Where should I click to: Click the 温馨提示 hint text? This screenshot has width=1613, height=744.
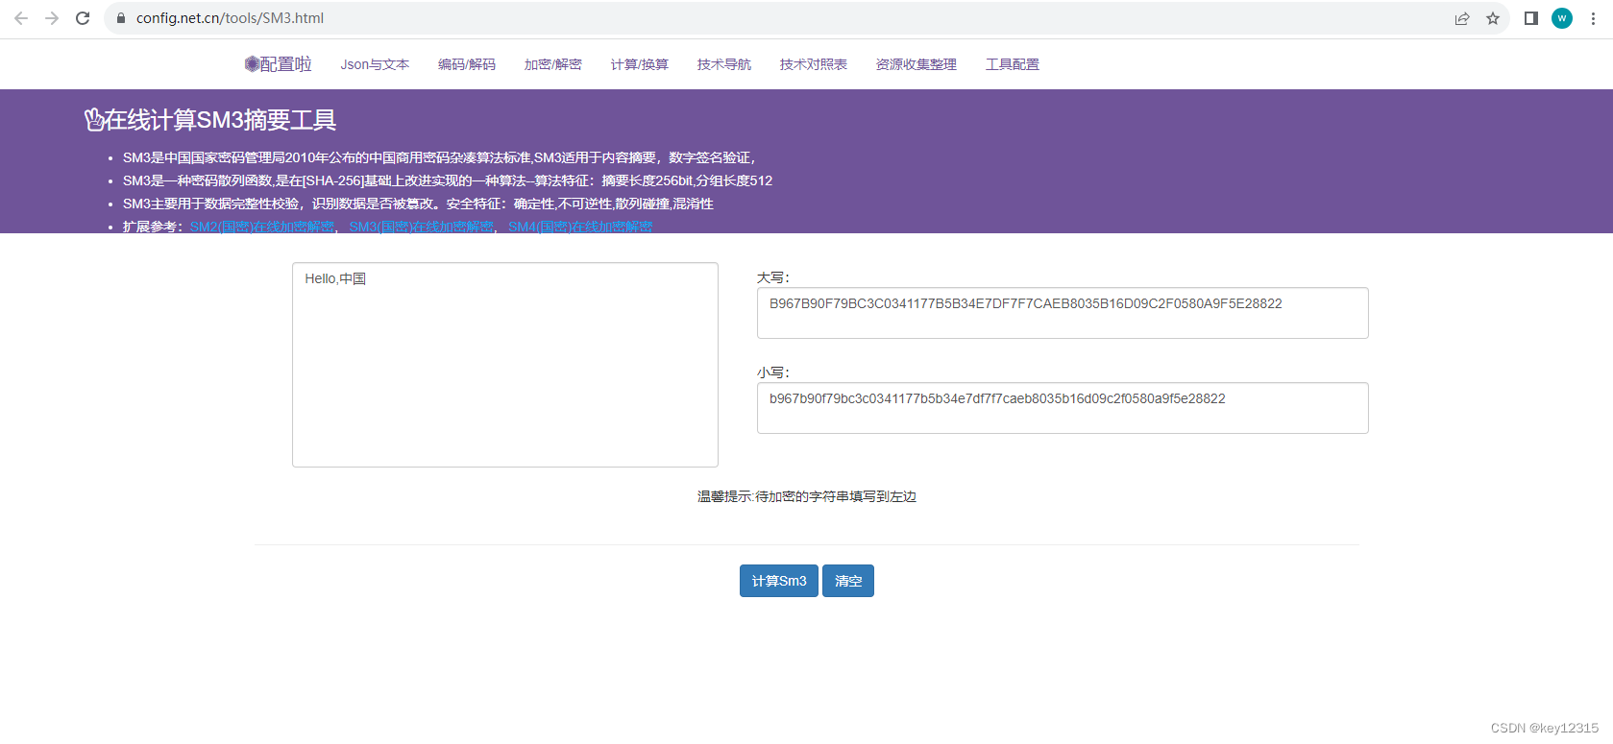point(807,496)
